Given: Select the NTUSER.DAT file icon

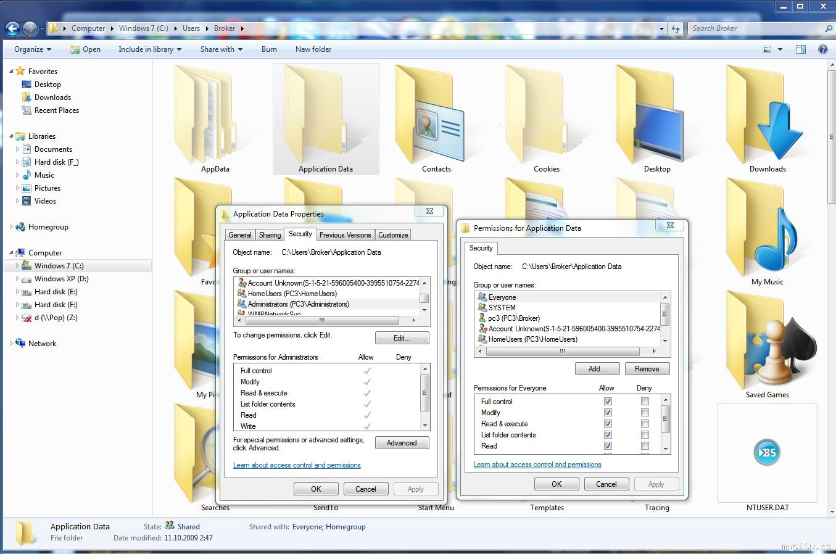Looking at the screenshot, I should tap(768, 458).
